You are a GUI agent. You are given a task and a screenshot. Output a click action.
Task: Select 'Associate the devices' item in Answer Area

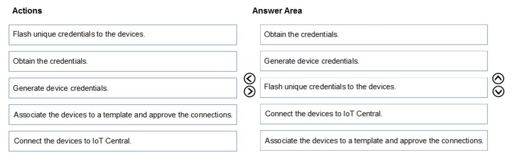[374, 140]
